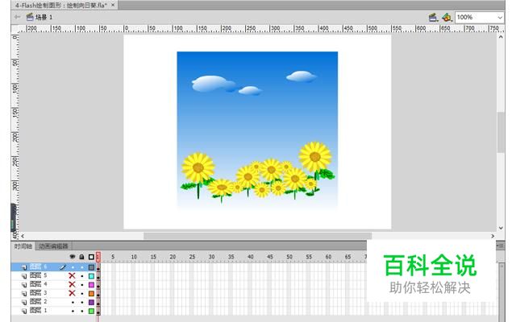Screen dimensions: 516x322
Task: Close the 4-Flash绘制图形 document tab
Action: (x=113, y=5)
